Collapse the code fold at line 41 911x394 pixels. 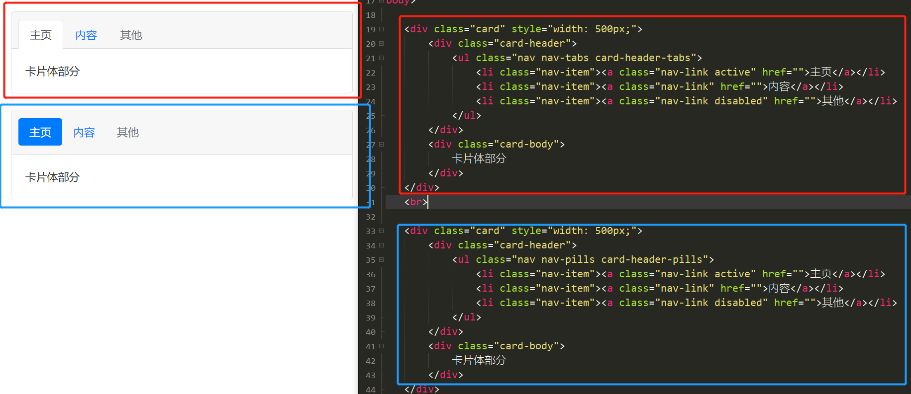click(382, 346)
